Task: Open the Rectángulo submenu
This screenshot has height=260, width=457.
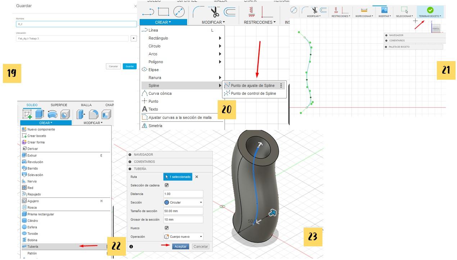Action: click(182, 38)
